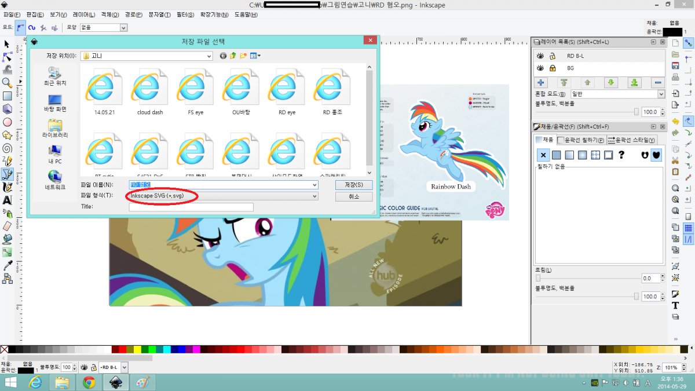The height and width of the screenshot is (391, 695).
Task: Open the 경로(P) menu
Action: point(134,14)
